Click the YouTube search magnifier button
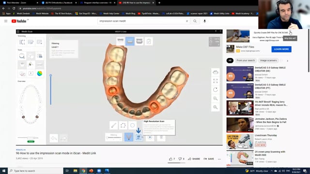This screenshot has height=174, width=310. (195, 21)
